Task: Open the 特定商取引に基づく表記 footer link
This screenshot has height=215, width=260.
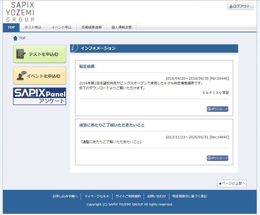Action: 189,196
